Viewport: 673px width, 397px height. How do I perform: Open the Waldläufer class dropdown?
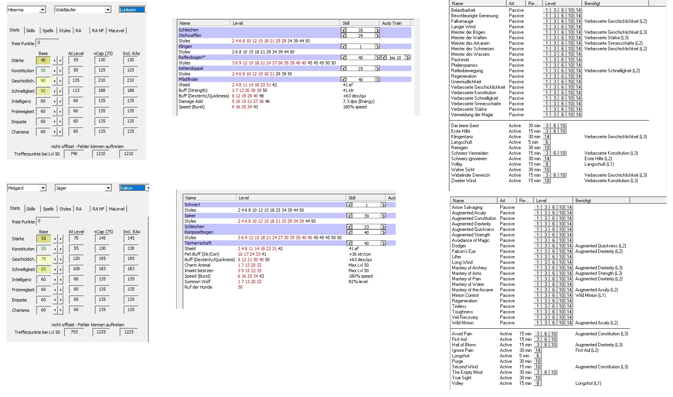click(108, 10)
